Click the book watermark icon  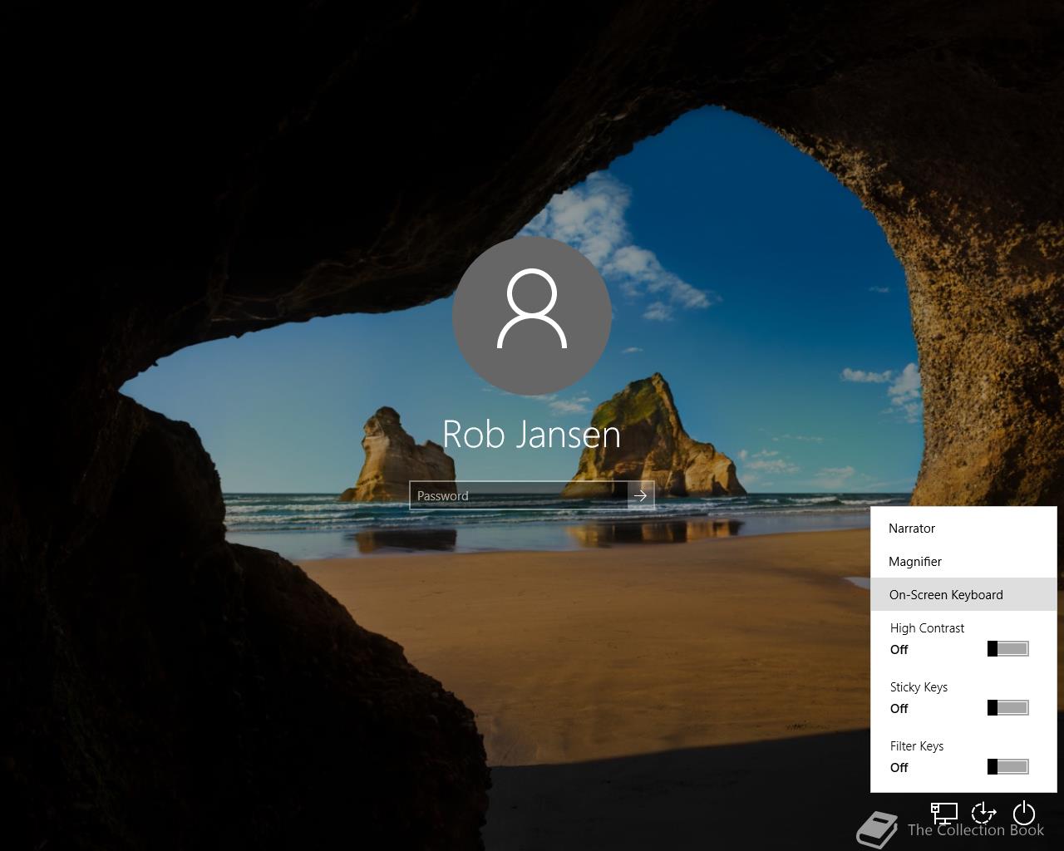pyautogui.click(x=877, y=829)
